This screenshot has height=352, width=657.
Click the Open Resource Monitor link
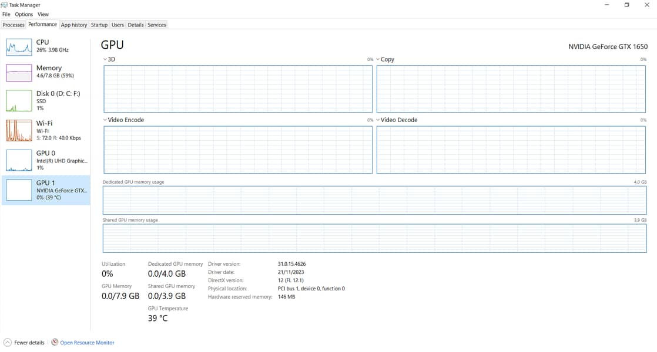(87, 343)
